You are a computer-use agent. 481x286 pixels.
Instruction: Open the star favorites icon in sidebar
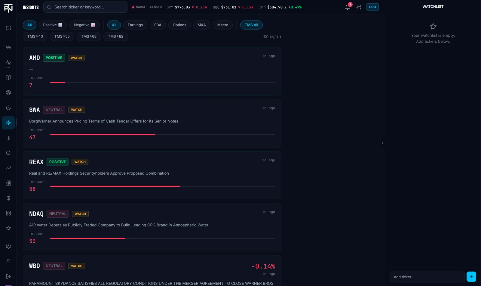(8, 228)
